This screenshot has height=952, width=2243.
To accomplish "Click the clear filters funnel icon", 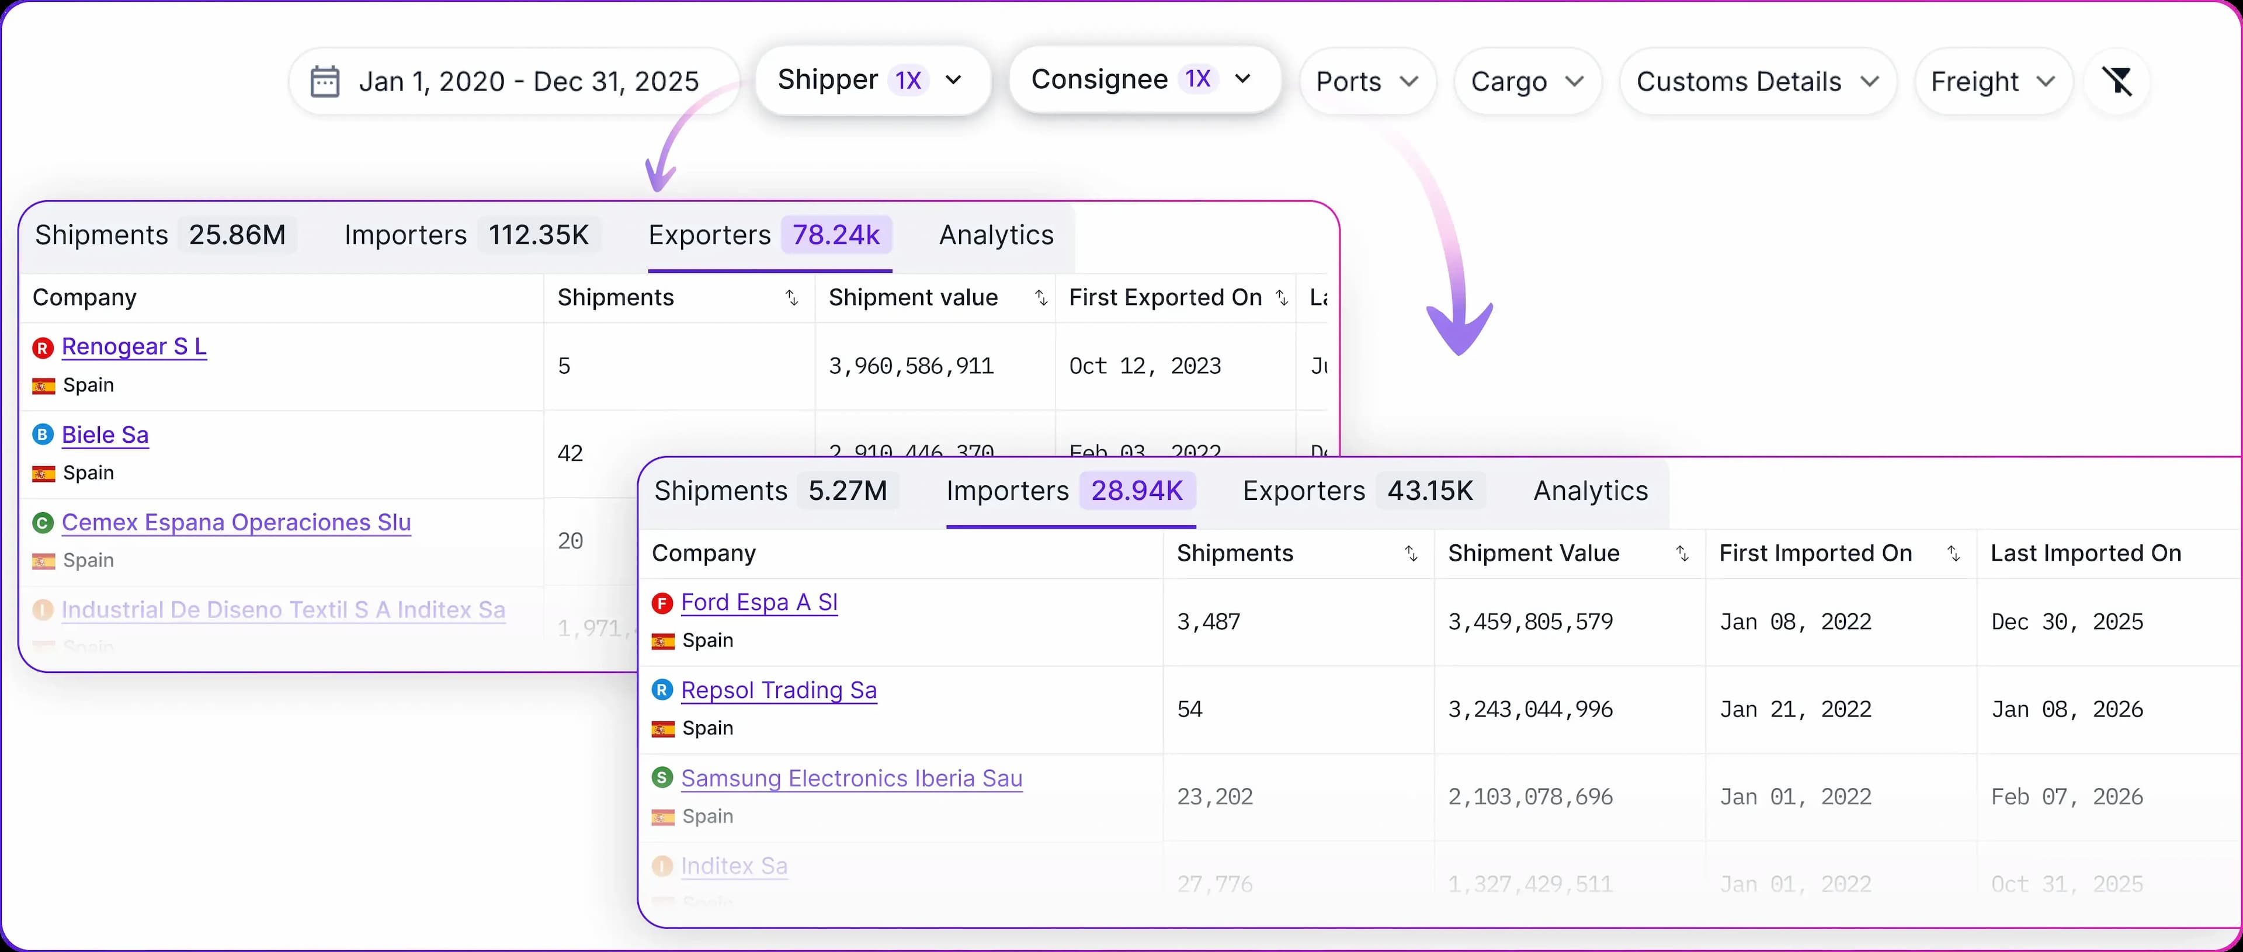I will coord(2117,81).
